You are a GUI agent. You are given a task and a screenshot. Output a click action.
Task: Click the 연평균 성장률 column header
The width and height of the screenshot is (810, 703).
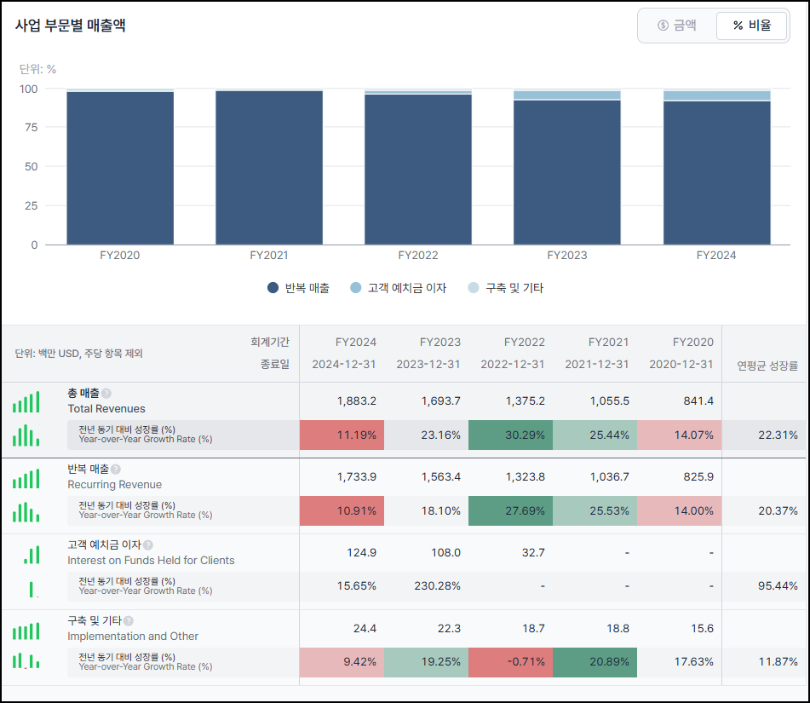point(767,366)
